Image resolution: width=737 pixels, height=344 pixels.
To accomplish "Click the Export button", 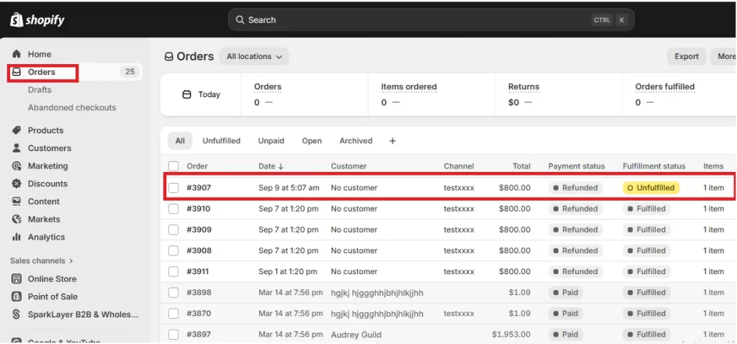I will (687, 56).
